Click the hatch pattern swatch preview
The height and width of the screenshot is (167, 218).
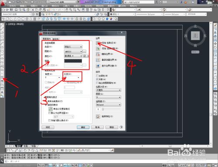(73, 61)
